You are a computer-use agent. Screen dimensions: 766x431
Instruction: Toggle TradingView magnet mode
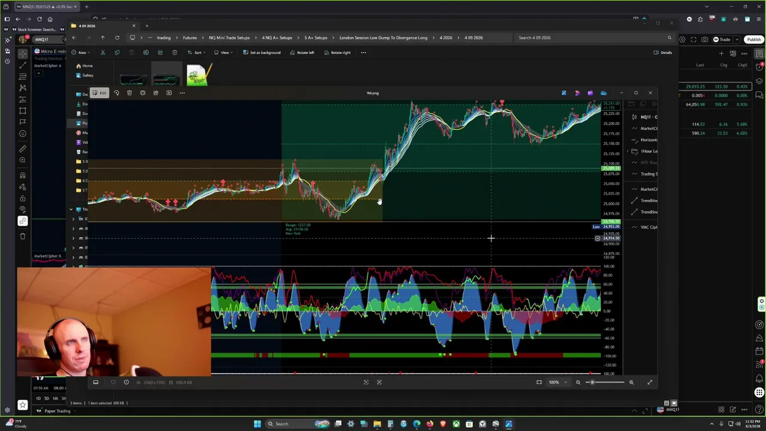[x=23, y=175]
